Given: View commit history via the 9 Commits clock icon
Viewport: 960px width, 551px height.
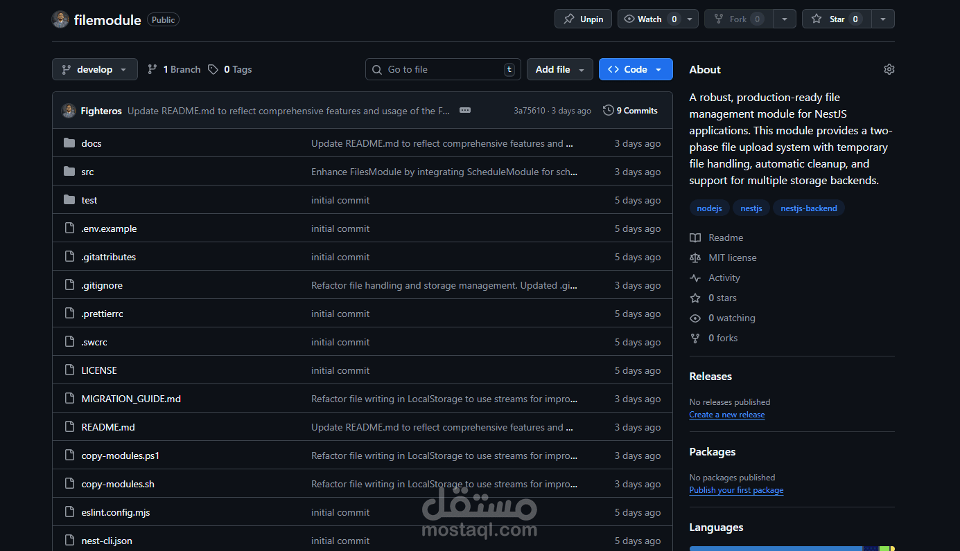Looking at the screenshot, I should pos(608,110).
